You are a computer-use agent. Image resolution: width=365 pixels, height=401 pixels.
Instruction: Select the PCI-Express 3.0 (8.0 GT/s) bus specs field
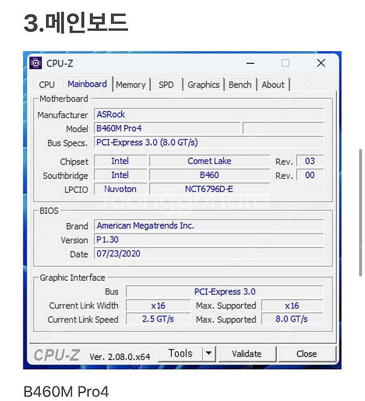click(x=209, y=143)
